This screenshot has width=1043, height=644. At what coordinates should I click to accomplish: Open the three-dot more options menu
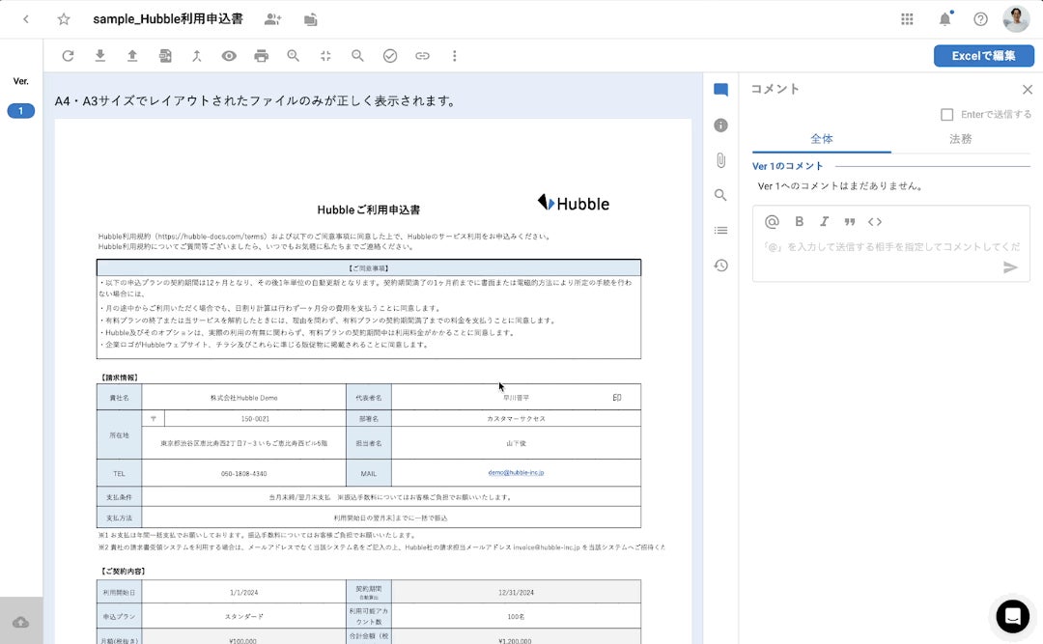point(455,56)
